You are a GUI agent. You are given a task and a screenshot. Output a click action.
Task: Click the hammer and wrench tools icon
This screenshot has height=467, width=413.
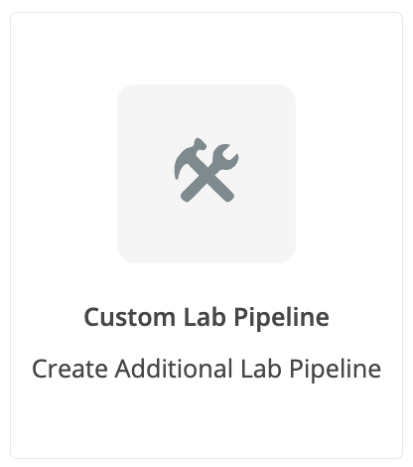pyautogui.click(x=206, y=170)
